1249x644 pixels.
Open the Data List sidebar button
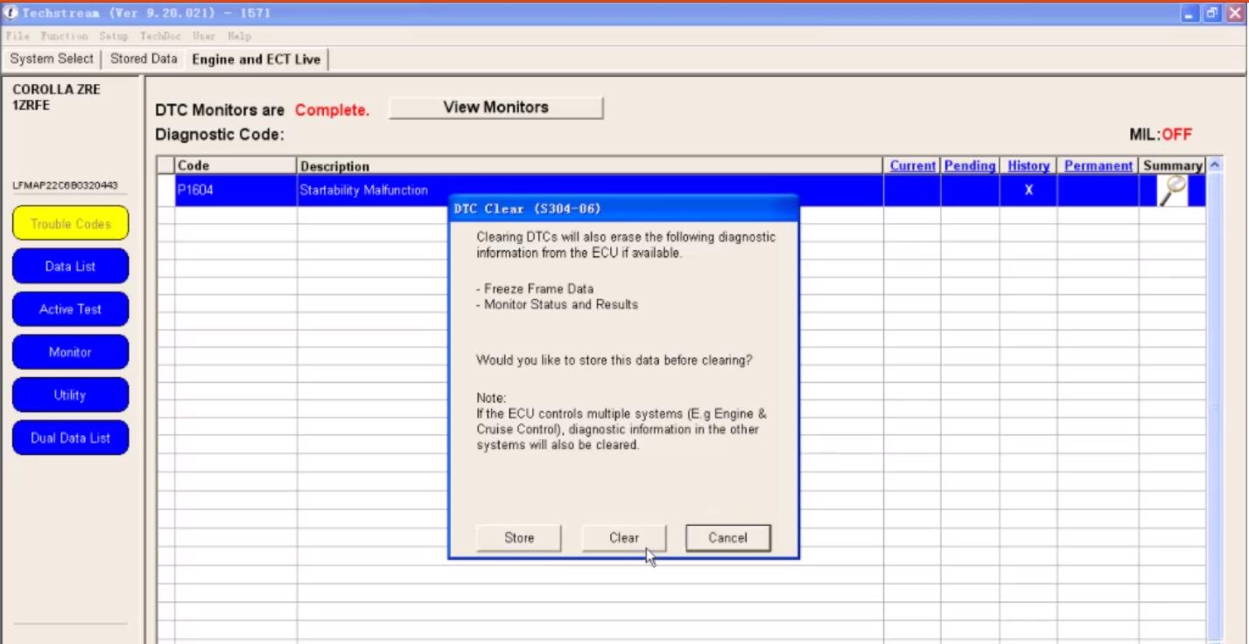71,266
